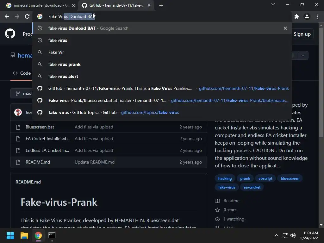Open the Chrome extensions puzzle icon
The height and width of the screenshot is (243, 324).
click(297, 16)
